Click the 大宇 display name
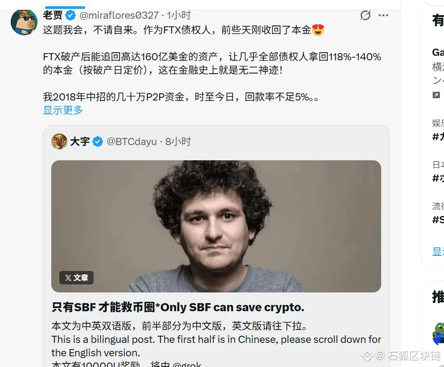444x367 pixels. 80,142
